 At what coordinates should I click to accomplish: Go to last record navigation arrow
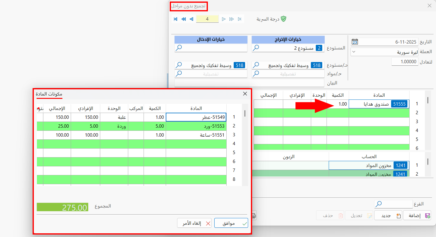(x=240, y=19)
